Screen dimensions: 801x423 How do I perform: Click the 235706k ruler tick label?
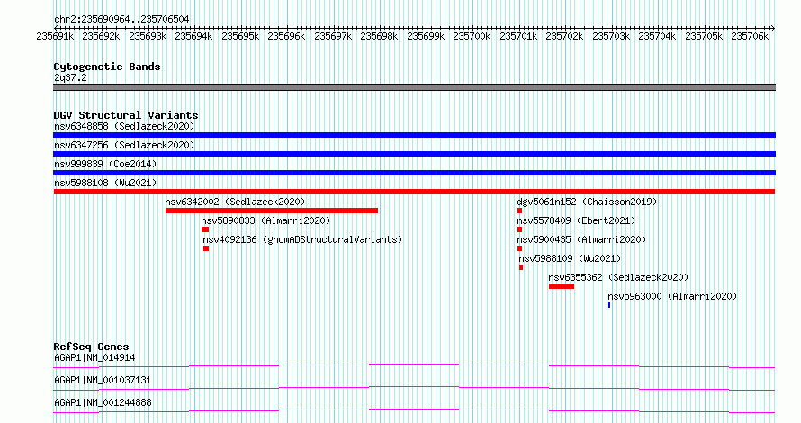[x=750, y=36]
